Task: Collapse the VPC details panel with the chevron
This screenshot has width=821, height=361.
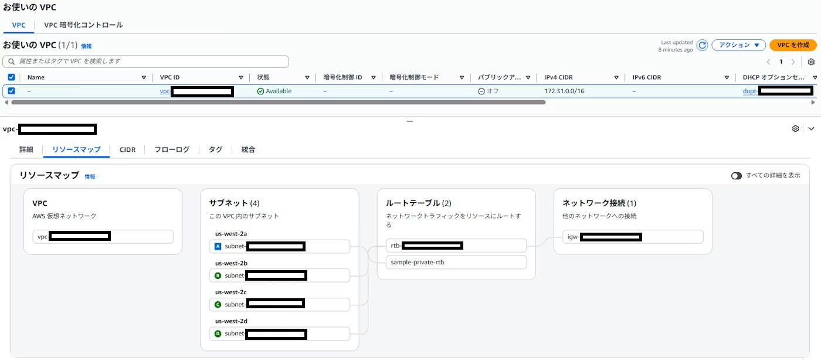Action: pos(812,128)
